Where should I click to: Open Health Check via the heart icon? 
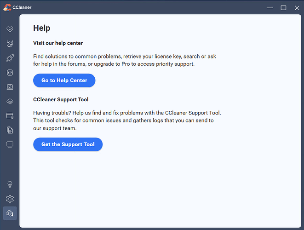10,29
